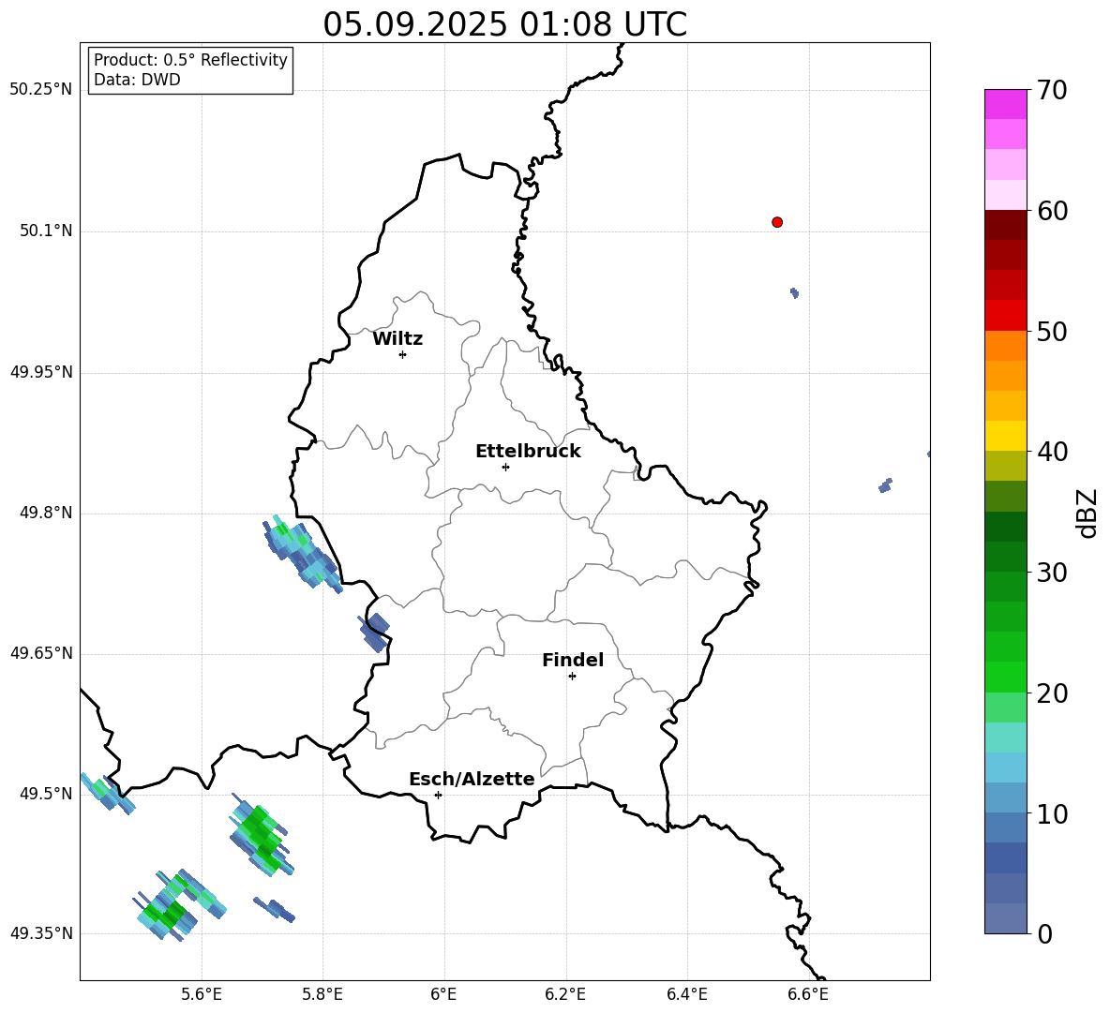This screenshot has width=1110, height=1013.
Task: Click the 6.6°E longitude label
Action: click(808, 995)
